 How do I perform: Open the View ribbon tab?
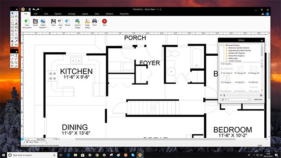(x=97, y=14)
